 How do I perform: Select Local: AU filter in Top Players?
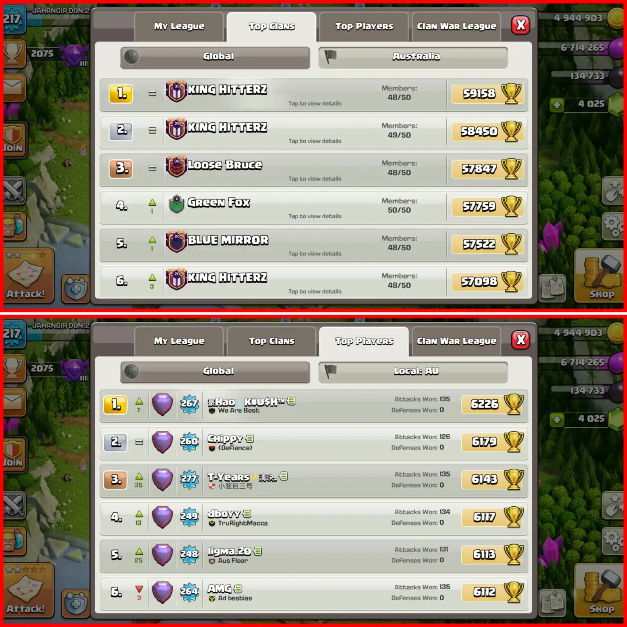pos(413,372)
